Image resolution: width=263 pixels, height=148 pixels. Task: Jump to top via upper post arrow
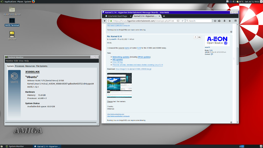tap(231, 32)
